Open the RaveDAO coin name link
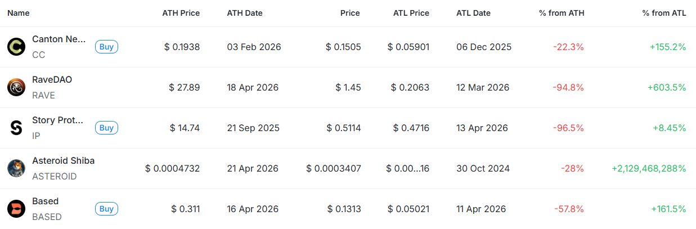Image resolution: width=696 pixels, height=229 pixels. [52, 79]
